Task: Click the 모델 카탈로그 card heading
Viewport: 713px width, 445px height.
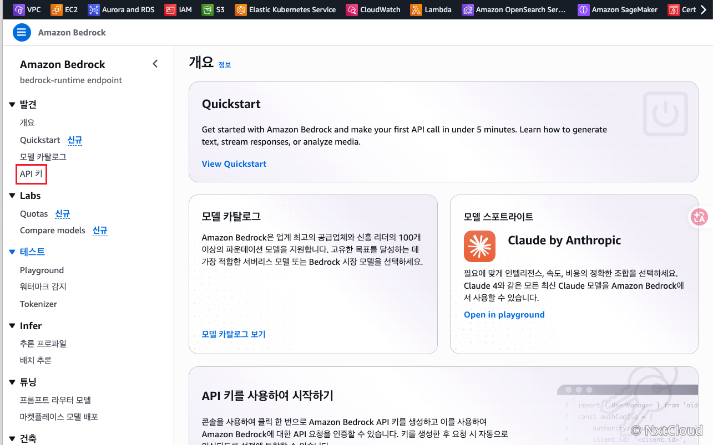Action: pyautogui.click(x=231, y=216)
